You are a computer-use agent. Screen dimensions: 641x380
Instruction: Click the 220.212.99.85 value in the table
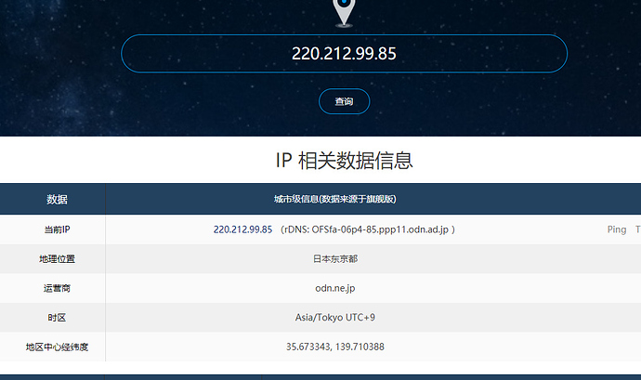(242, 229)
